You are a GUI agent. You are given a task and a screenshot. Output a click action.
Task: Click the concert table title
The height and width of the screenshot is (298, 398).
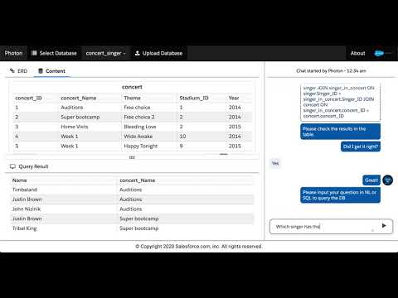(x=132, y=87)
